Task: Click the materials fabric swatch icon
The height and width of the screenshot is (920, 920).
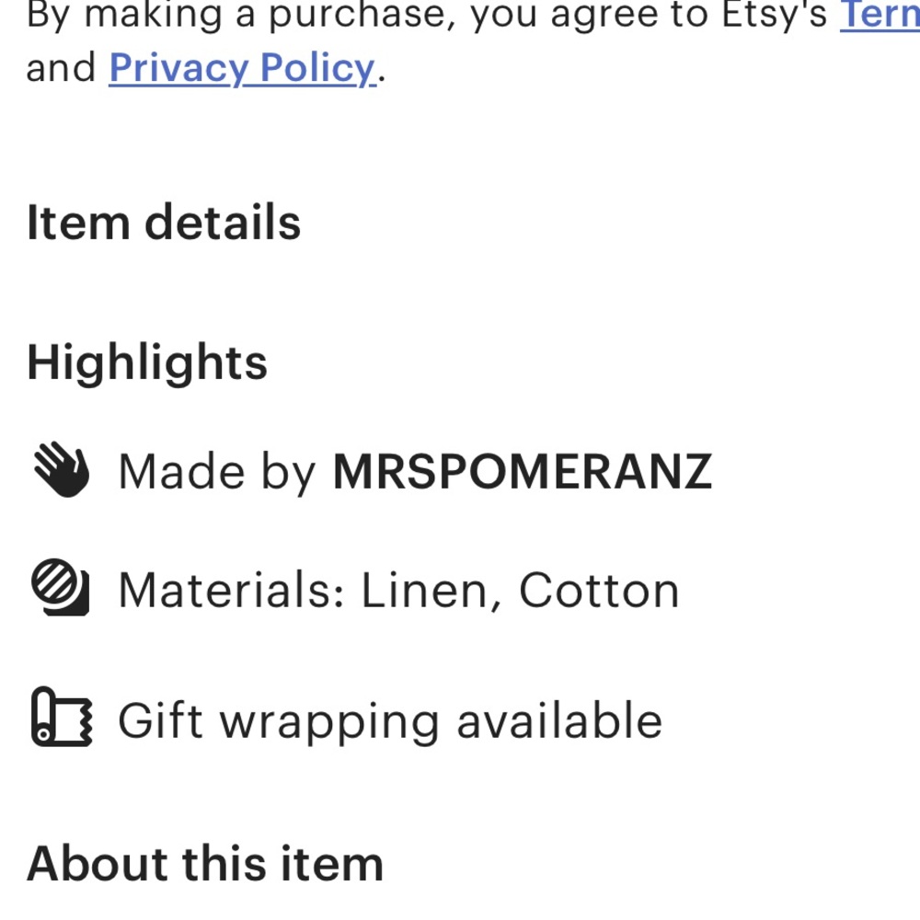Action: click(x=61, y=587)
